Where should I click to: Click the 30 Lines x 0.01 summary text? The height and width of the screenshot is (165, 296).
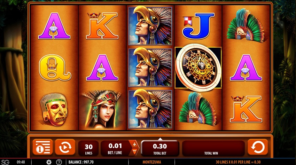click(238, 162)
